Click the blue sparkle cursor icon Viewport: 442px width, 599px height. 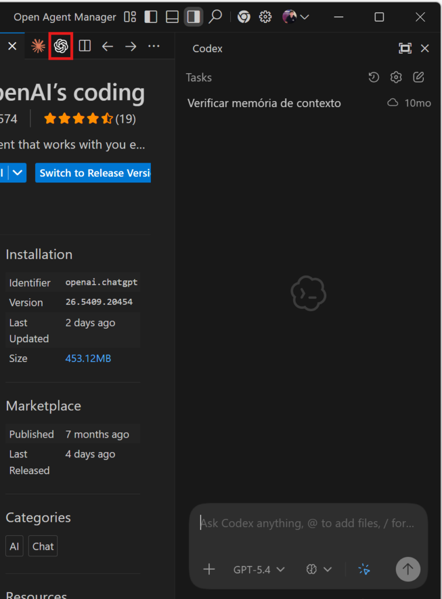click(x=364, y=570)
